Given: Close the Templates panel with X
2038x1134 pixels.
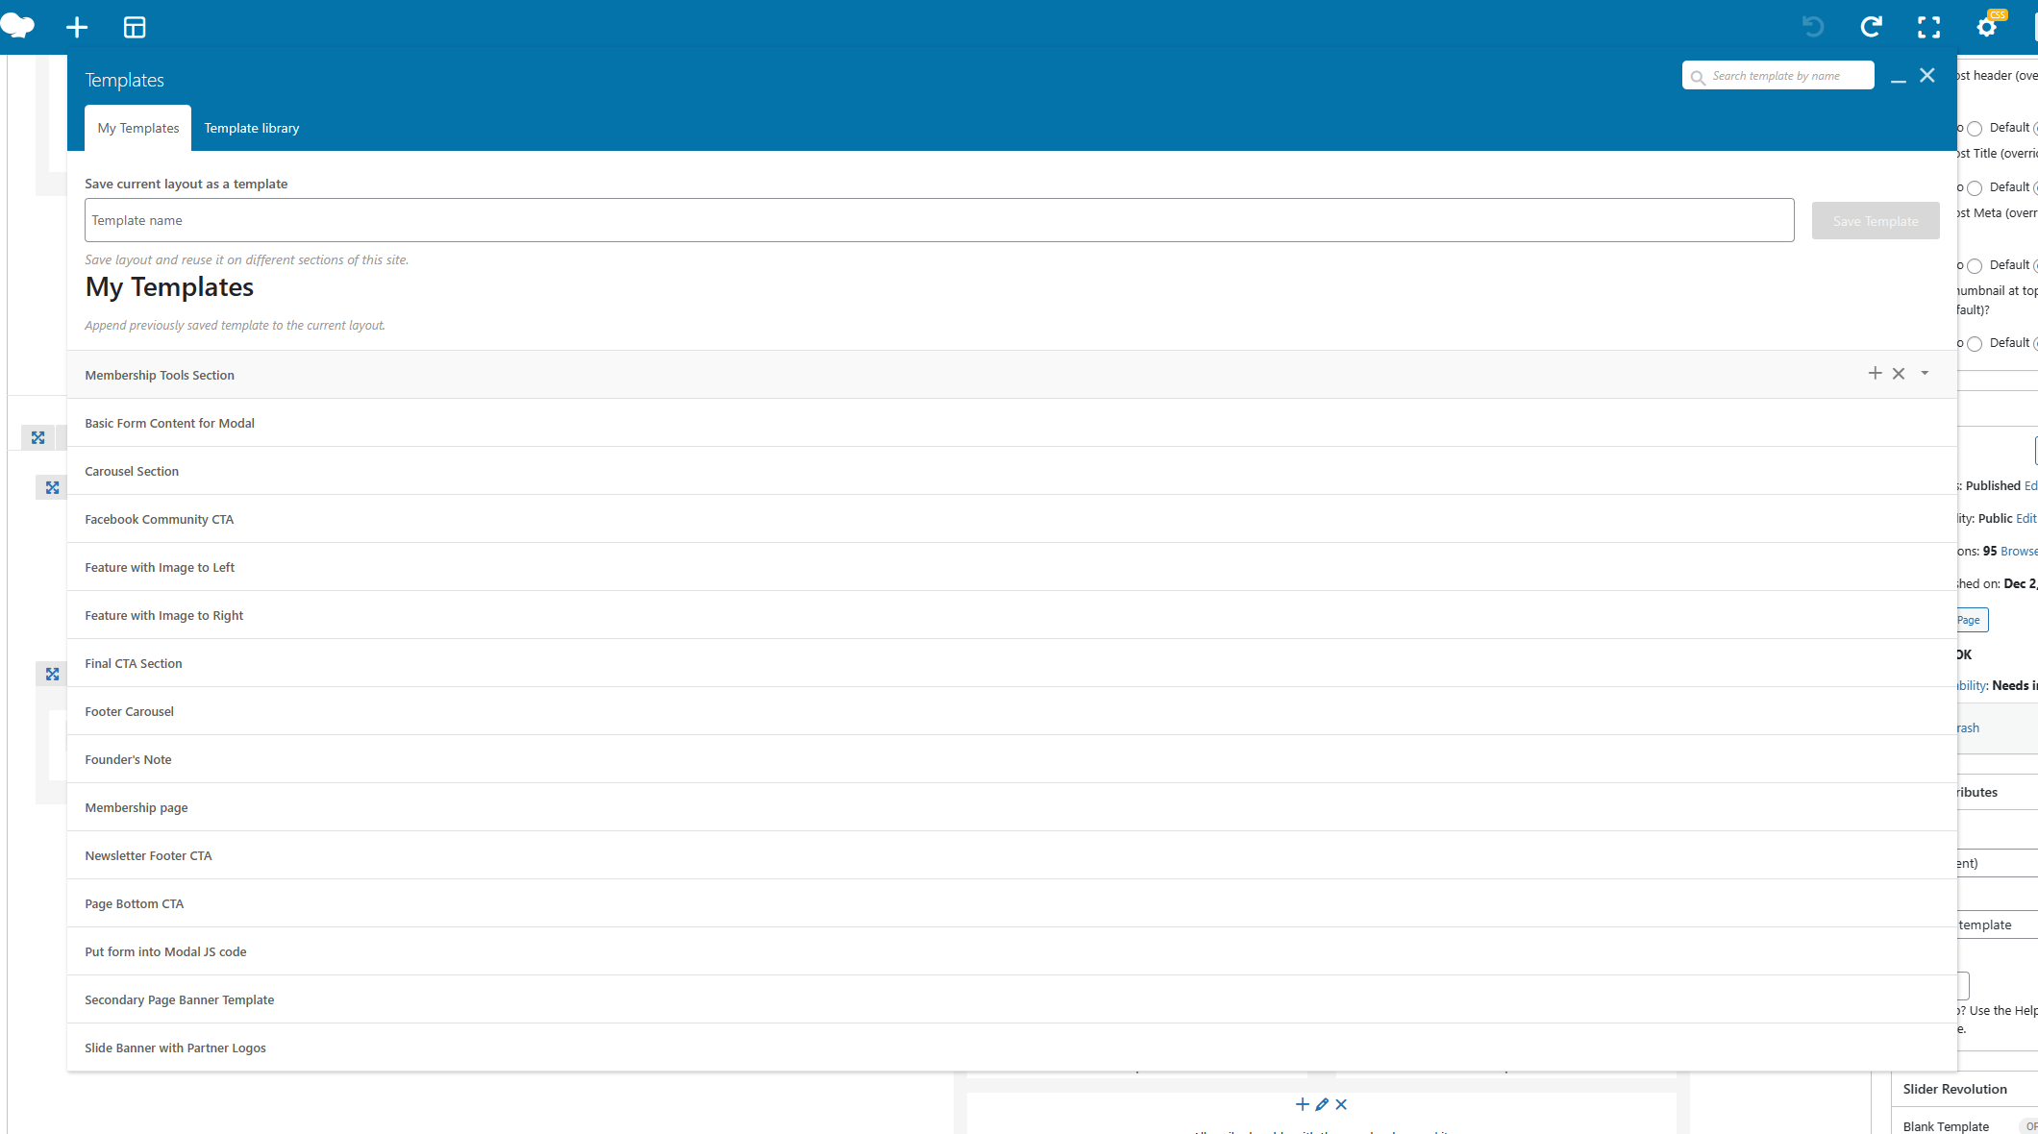Looking at the screenshot, I should [x=1926, y=75].
